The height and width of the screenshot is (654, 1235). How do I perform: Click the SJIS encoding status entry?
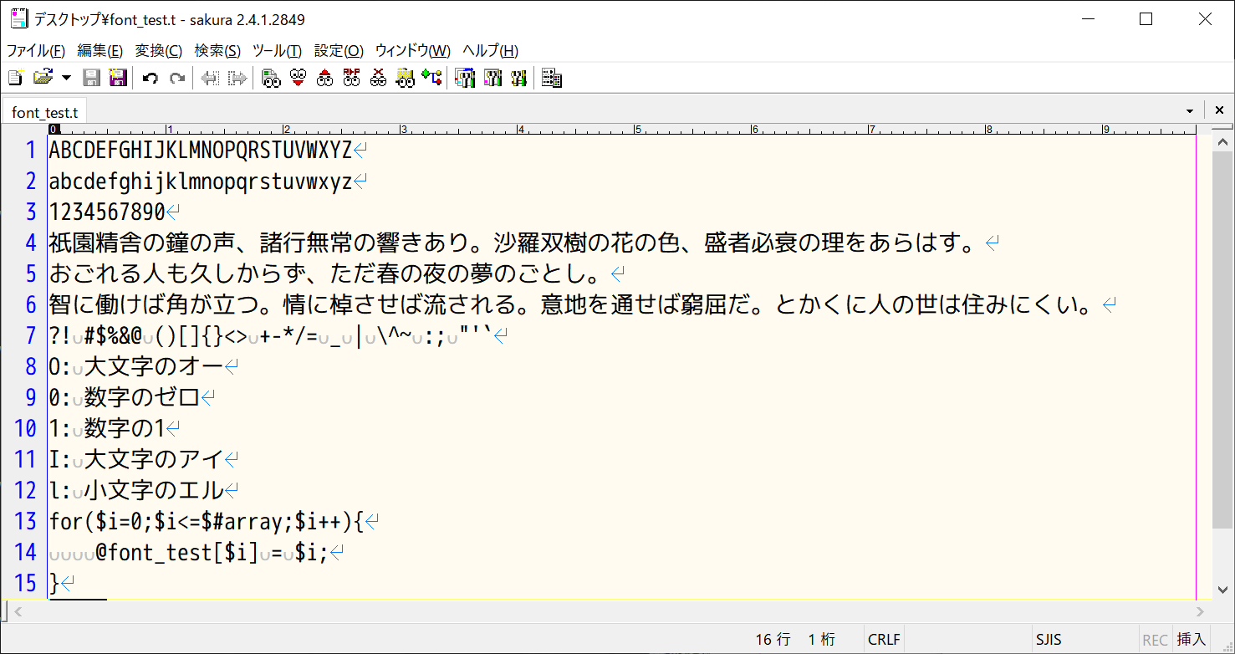[x=1048, y=640]
